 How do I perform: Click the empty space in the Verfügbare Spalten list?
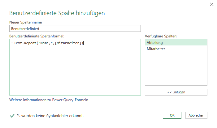176,69
